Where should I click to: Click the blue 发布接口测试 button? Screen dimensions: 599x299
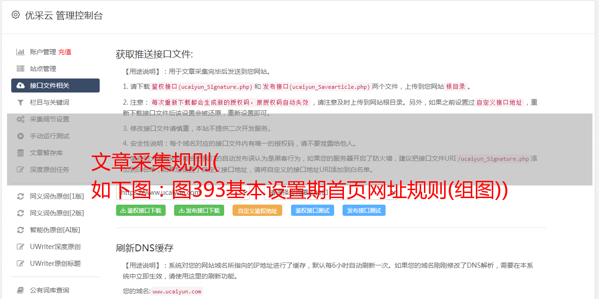[364, 210]
